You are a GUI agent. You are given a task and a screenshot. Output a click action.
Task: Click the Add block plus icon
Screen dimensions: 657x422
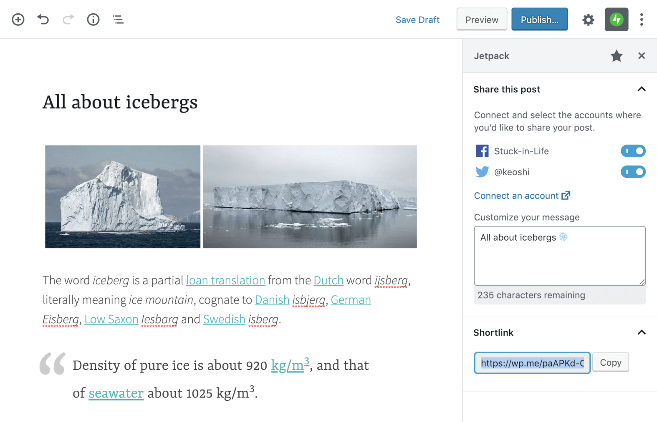(18, 20)
